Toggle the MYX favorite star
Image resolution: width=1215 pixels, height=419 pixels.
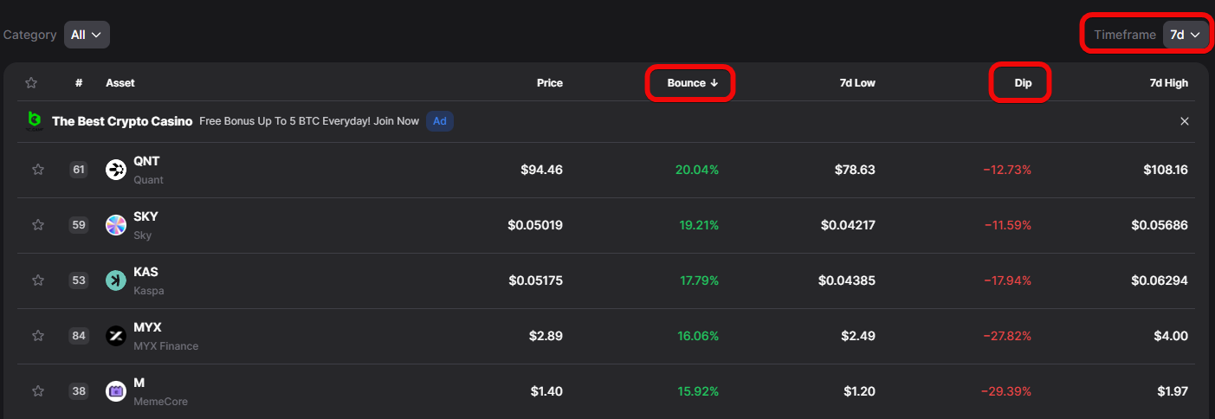38,336
